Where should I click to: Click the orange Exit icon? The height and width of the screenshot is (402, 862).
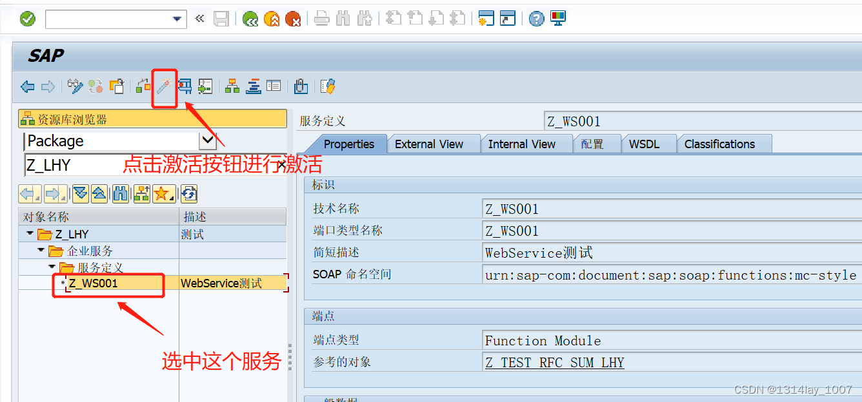pyautogui.click(x=272, y=19)
